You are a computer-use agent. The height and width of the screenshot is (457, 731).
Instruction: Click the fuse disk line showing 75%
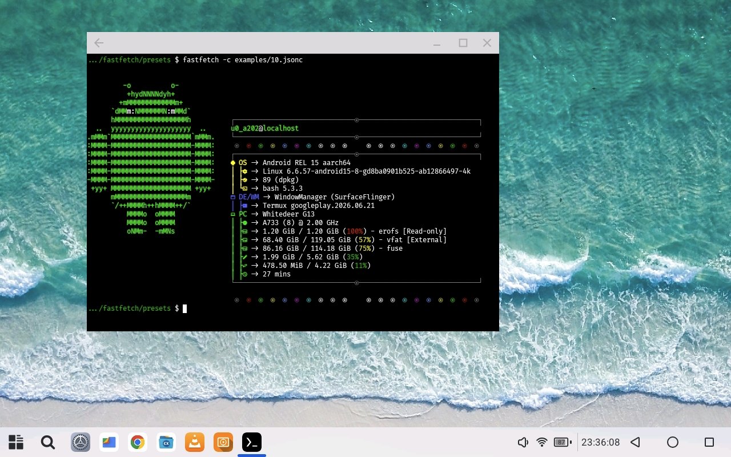332,248
